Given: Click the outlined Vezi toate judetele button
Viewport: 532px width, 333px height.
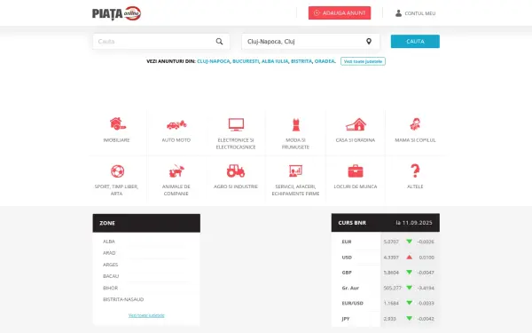Looking at the screenshot, I should tap(363, 61).
